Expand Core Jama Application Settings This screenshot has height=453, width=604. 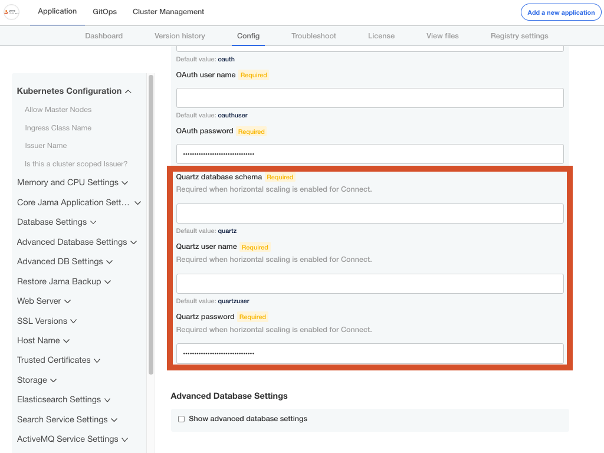click(x=79, y=203)
